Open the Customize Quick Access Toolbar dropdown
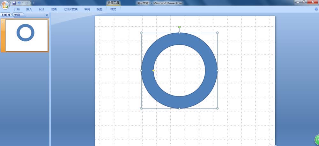This screenshot has height=146, width=319. 33,3
